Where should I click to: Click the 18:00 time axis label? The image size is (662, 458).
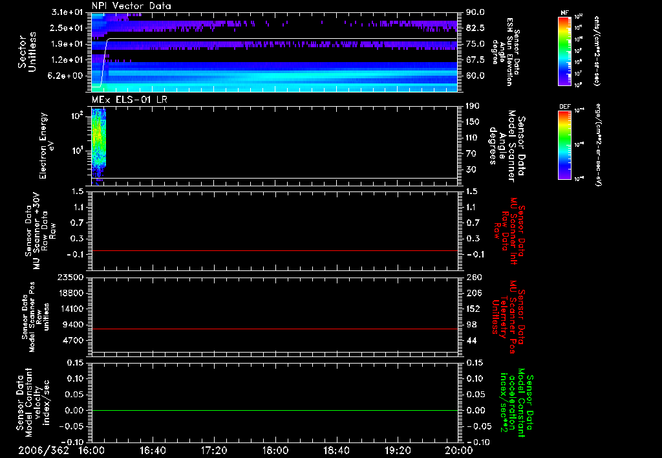click(x=275, y=450)
